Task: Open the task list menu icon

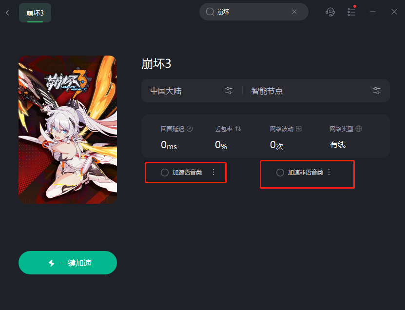Action: [351, 12]
